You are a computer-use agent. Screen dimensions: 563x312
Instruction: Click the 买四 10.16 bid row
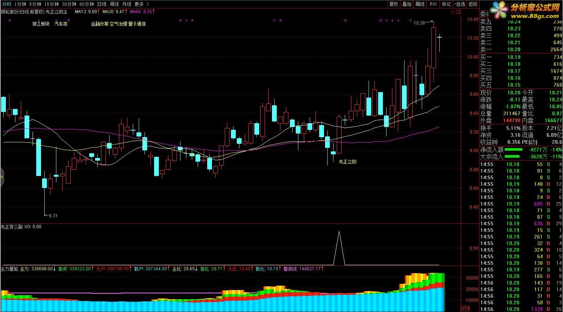tap(521, 78)
